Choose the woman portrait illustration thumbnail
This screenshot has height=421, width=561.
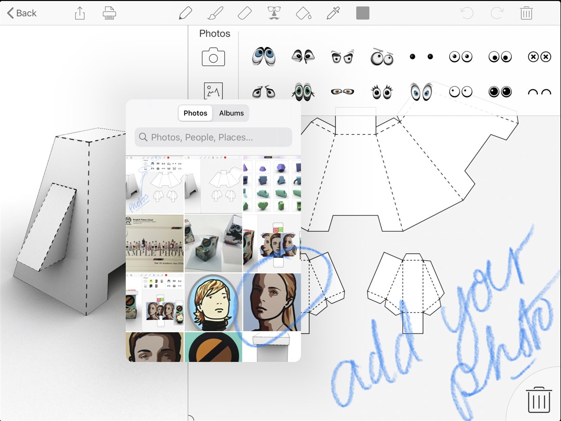pos(272,302)
